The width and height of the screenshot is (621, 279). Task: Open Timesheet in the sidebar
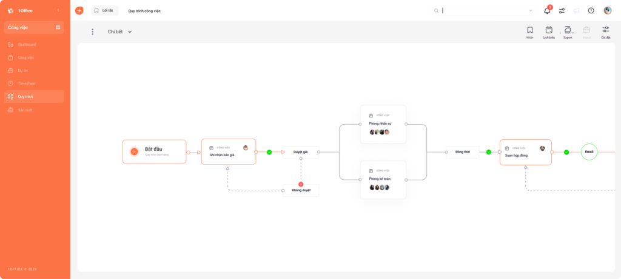pyautogui.click(x=26, y=84)
